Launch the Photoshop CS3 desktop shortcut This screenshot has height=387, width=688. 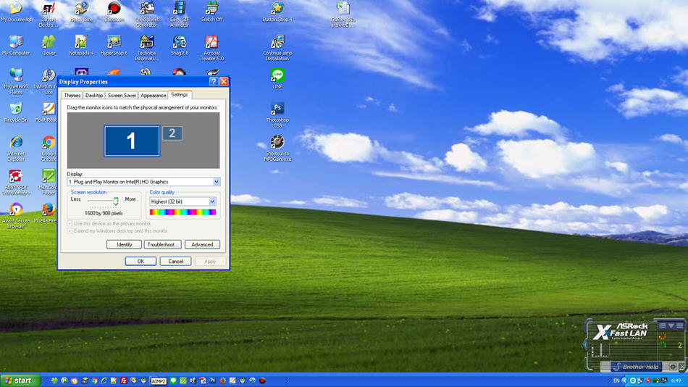click(277, 115)
